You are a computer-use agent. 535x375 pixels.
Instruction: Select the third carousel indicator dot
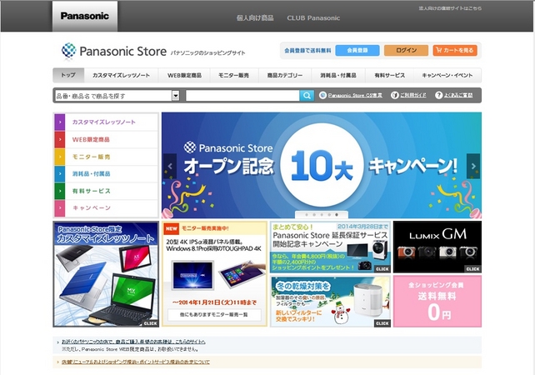click(322, 215)
